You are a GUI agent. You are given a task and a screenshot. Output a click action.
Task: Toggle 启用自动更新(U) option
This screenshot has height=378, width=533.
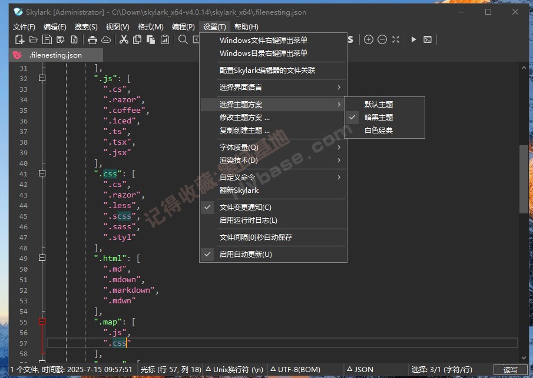pos(273,255)
